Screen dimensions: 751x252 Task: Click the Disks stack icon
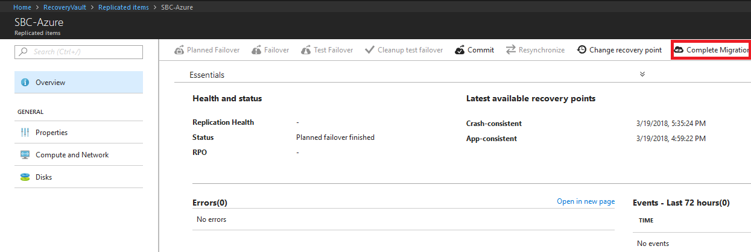click(x=25, y=177)
